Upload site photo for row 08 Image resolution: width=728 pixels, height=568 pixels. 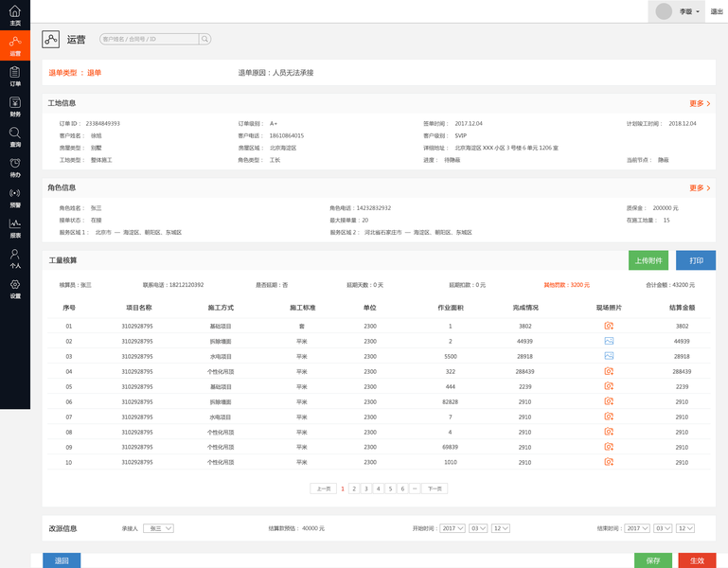coord(609,432)
